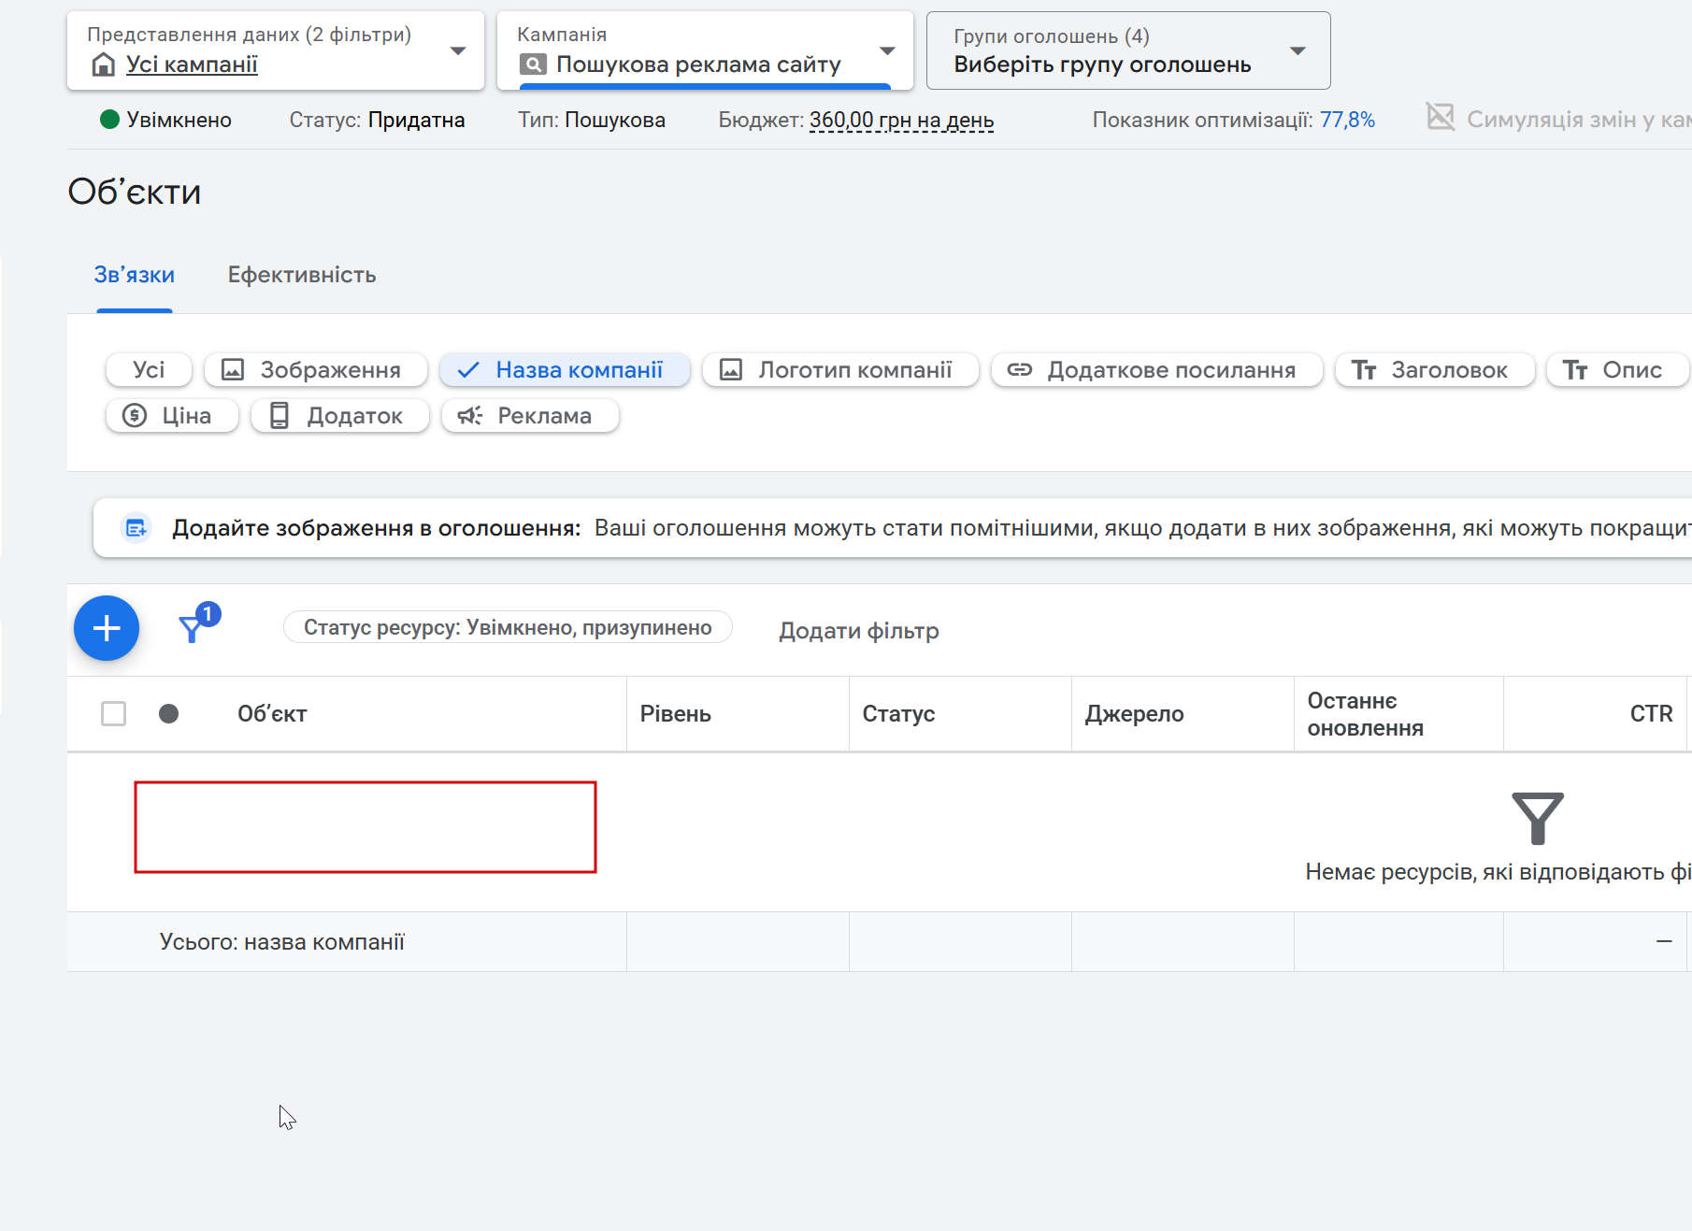Screen dimensions: 1692x1231
Task: Expand the Кампанія dropdown arrow
Action: click(888, 50)
